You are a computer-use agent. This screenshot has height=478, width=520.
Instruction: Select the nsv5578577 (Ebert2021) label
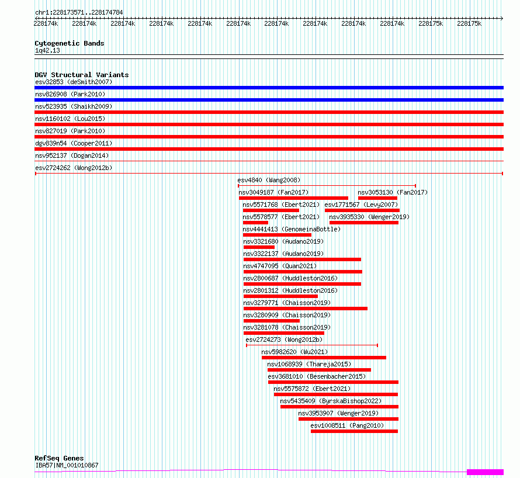coord(281,217)
